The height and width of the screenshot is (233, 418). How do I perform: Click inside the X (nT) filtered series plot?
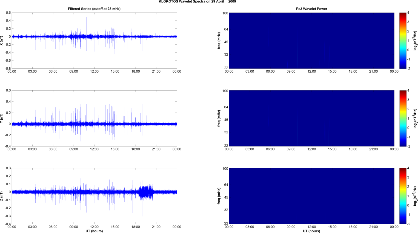94,41
